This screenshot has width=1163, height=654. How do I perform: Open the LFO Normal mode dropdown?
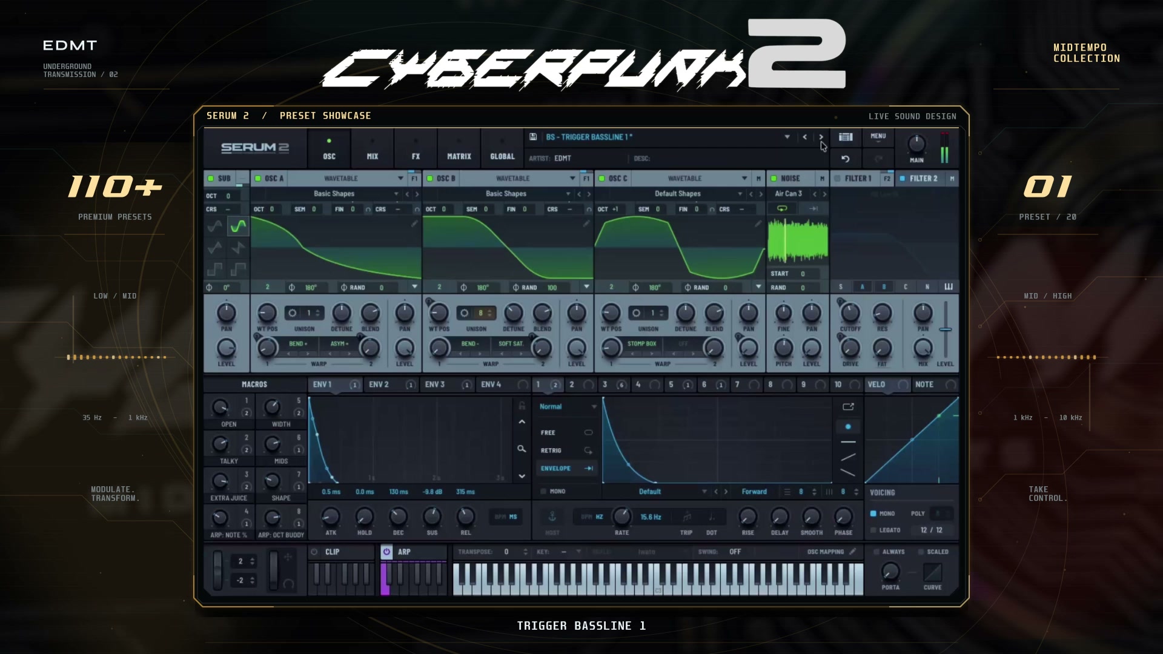(567, 407)
